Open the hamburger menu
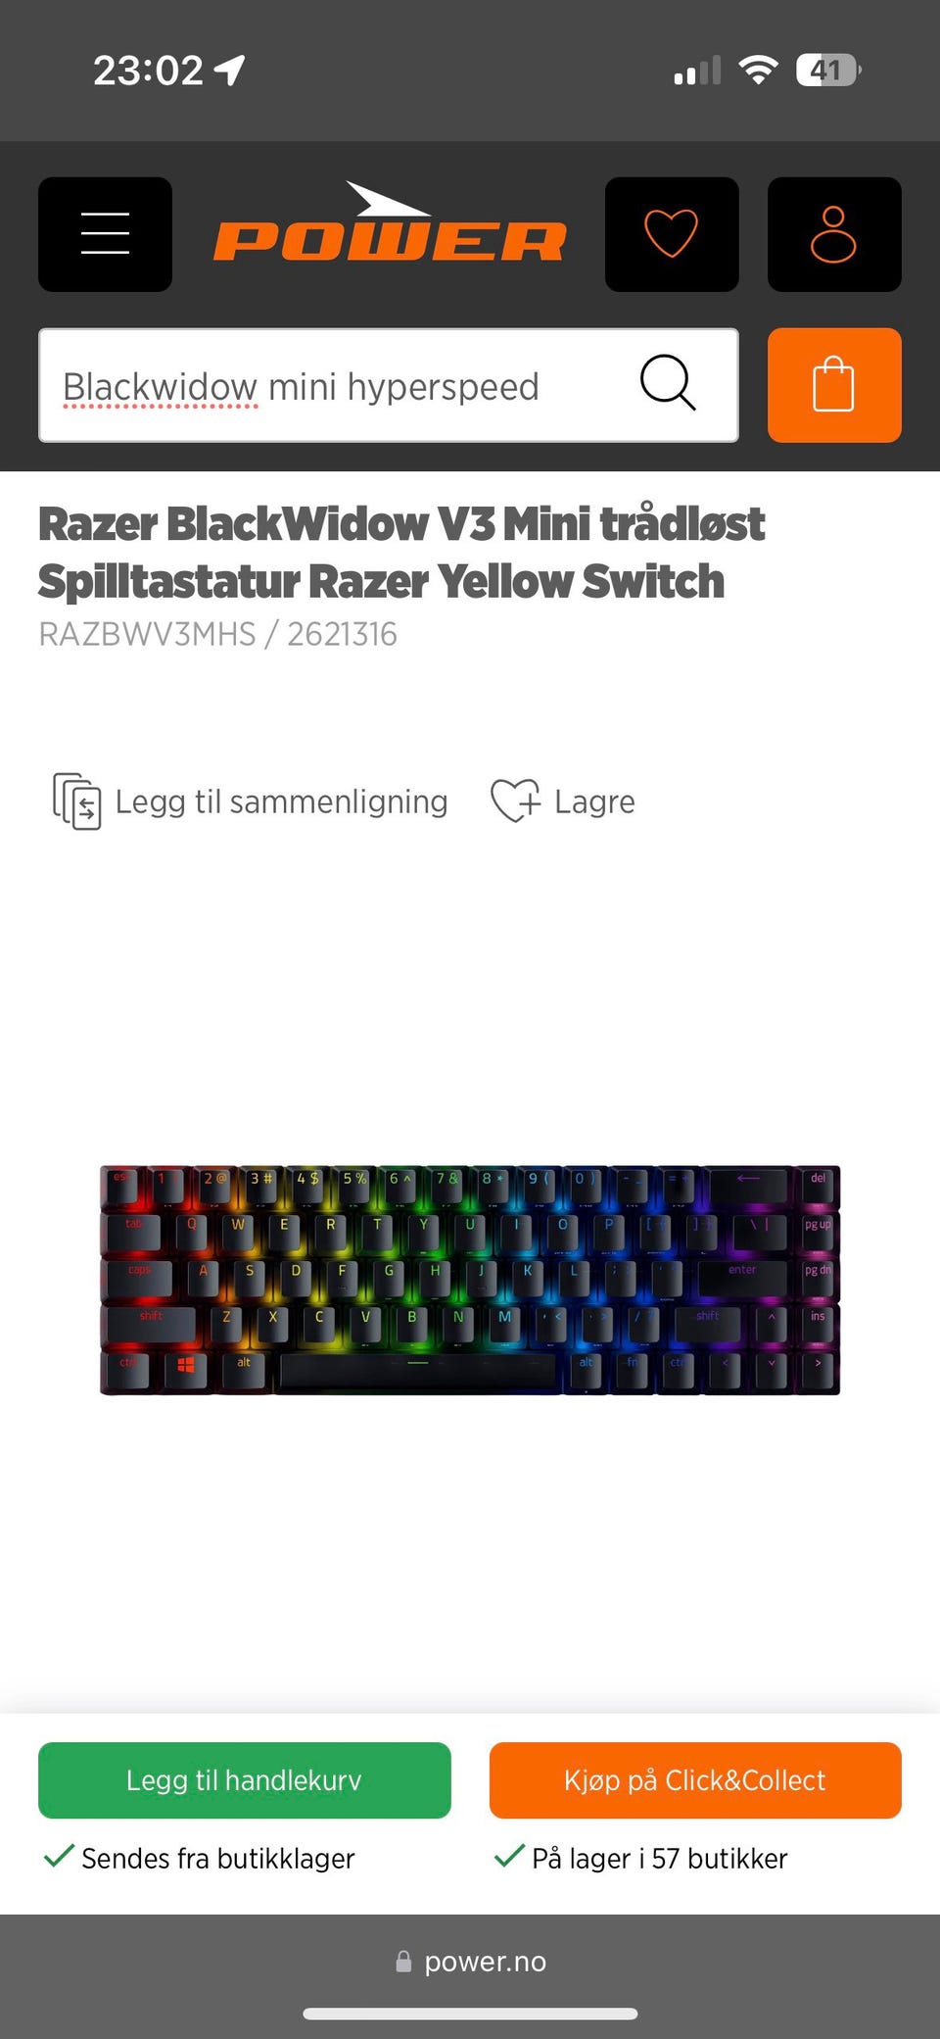Viewport: 940px width, 2039px height. tap(105, 234)
